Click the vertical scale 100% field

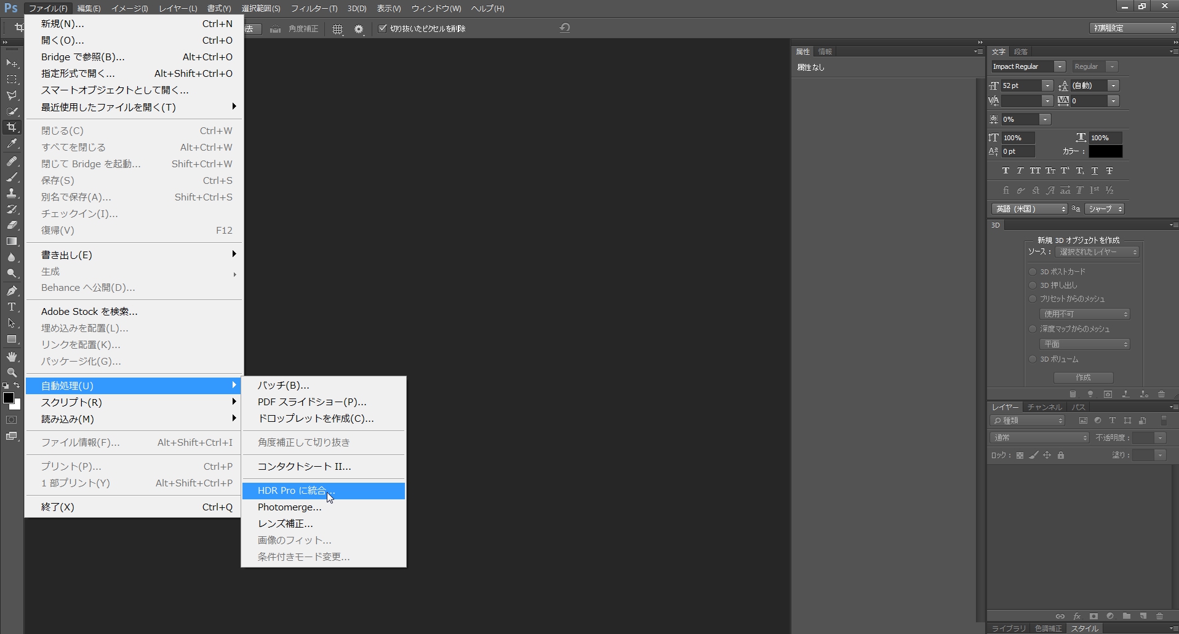[x=1017, y=138]
